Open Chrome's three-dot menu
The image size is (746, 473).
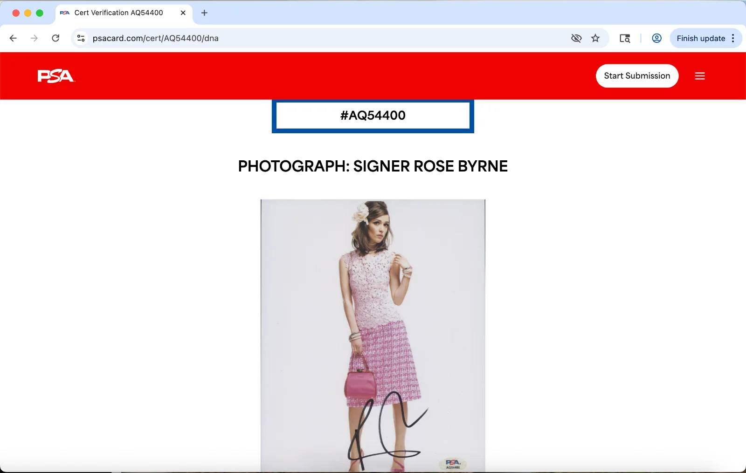point(733,38)
